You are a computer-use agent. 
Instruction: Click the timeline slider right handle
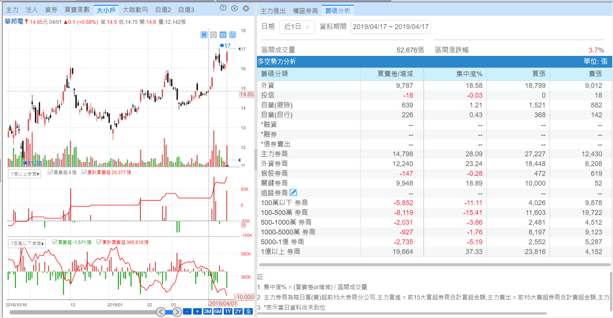[x=177, y=312]
